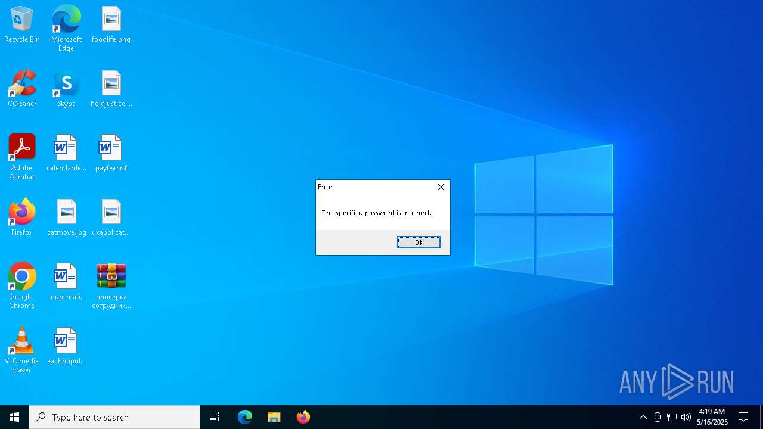Select the Google Chrome desktop shortcut
This screenshot has height=429, width=763.
pos(22,286)
